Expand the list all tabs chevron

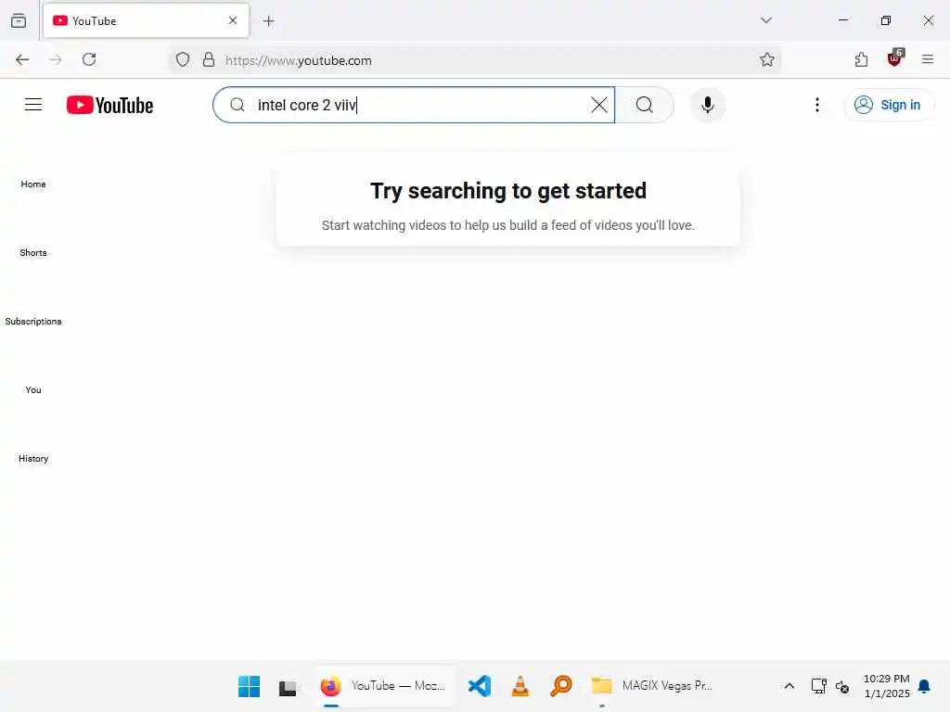click(x=765, y=20)
